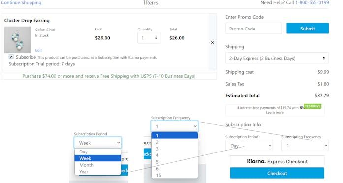Viewport: 343px width, 183px height.
Task: Click the In Stock status text
Action: [x=42, y=35]
